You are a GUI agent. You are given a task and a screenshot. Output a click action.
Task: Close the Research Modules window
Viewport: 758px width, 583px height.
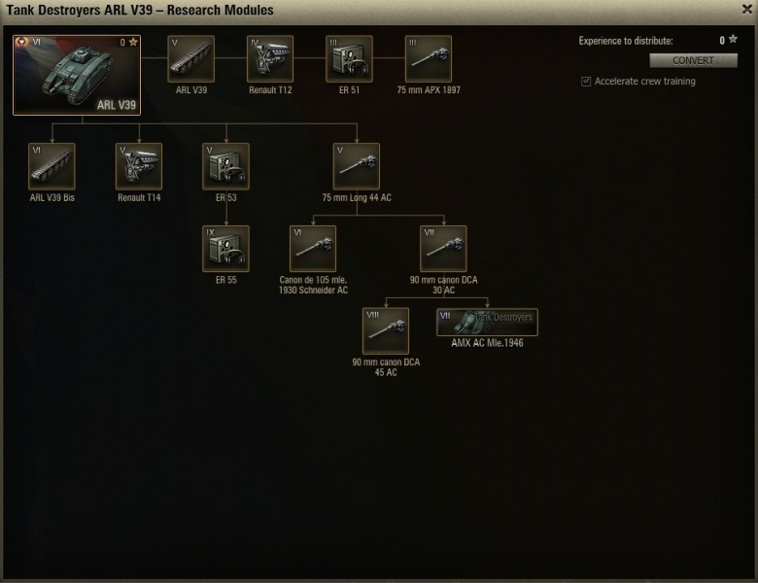point(747,9)
